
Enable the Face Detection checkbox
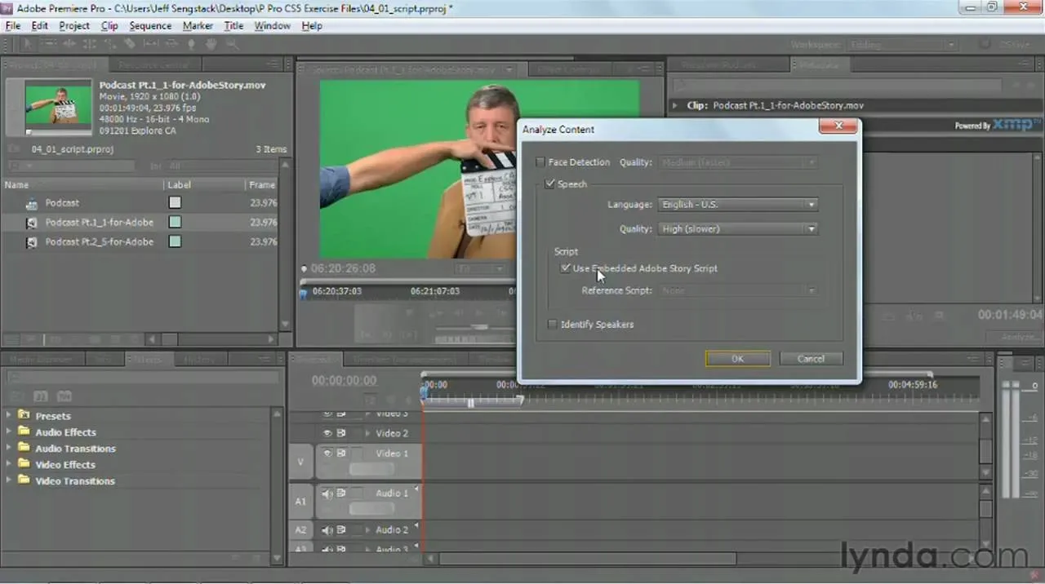tap(540, 162)
